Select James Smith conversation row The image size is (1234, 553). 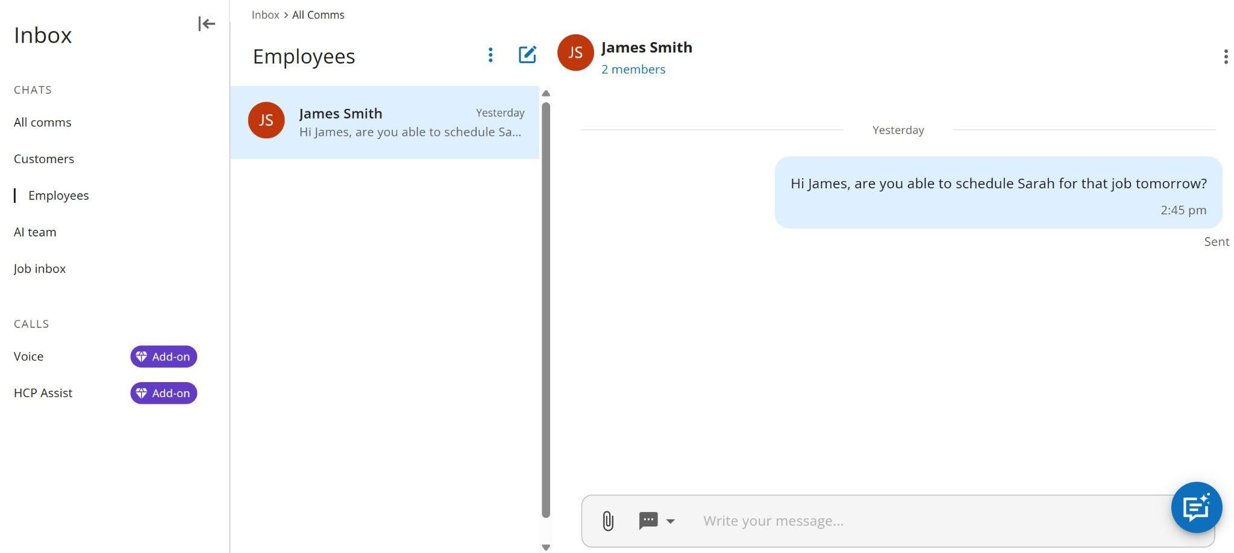click(384, 122)
